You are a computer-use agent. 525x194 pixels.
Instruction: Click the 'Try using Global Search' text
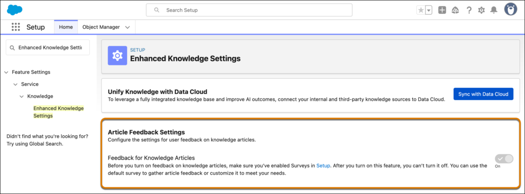click(35, 144)
